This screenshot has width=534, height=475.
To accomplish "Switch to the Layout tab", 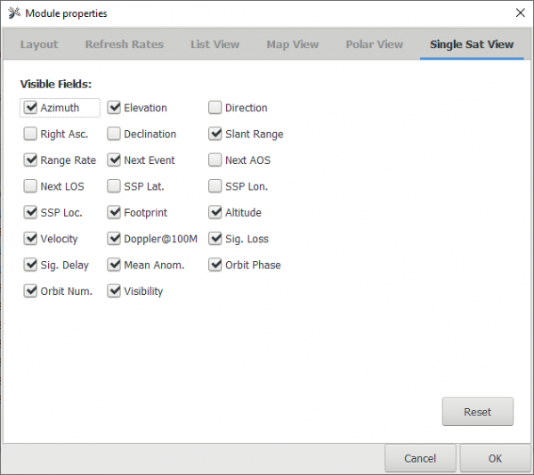I will pyautogui.click(x=39, y=45).
